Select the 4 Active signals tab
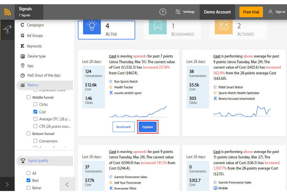 pyautogui.click(x=107, y=30)
